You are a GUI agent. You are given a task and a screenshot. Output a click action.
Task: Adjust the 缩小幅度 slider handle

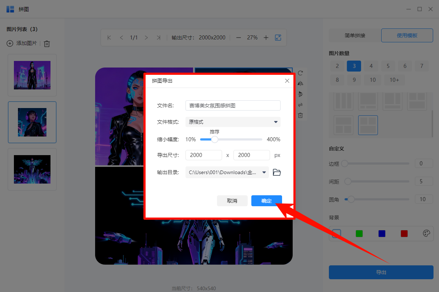(x=214, y=139)
